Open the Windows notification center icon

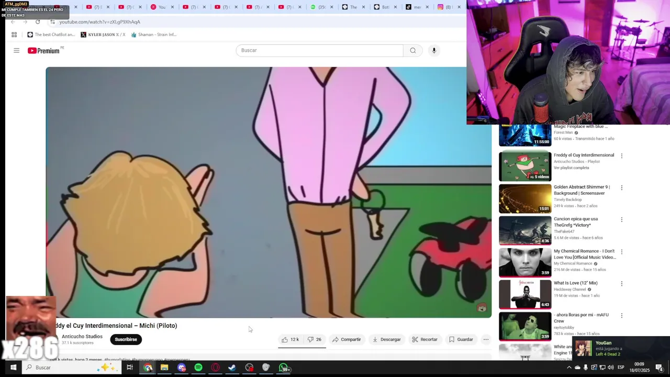click(x=660, y=367)
